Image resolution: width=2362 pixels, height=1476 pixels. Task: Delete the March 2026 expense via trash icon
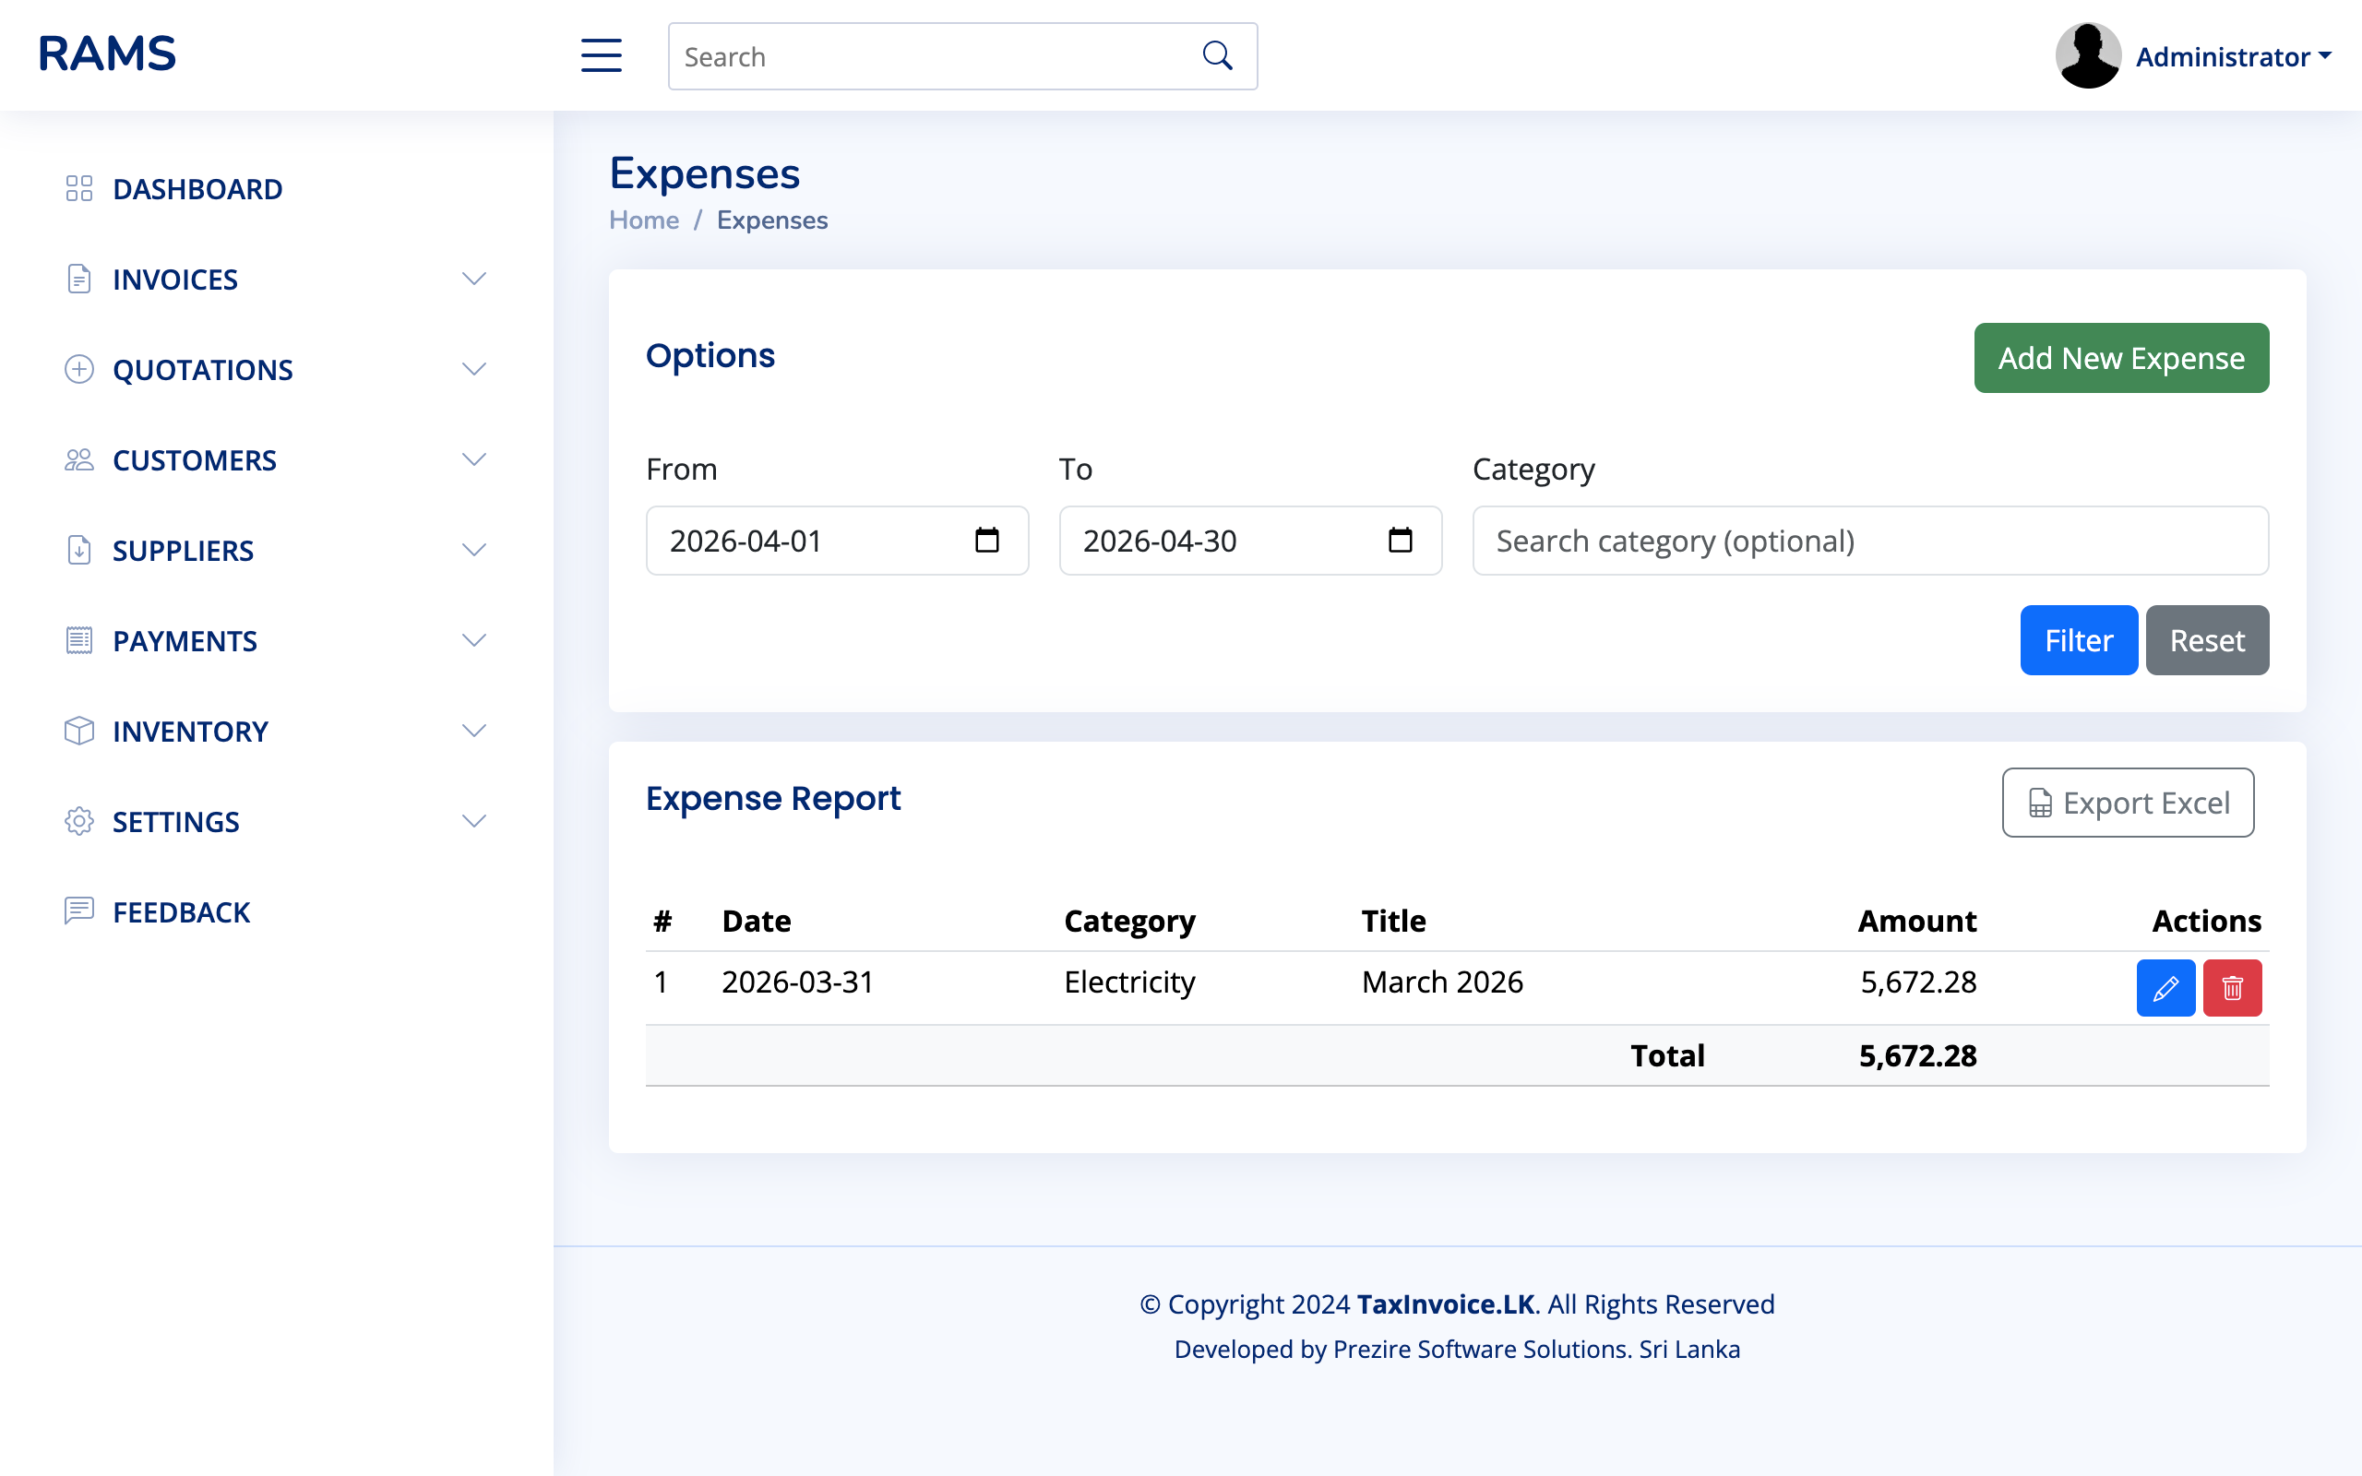click(x=2232, y=987)
